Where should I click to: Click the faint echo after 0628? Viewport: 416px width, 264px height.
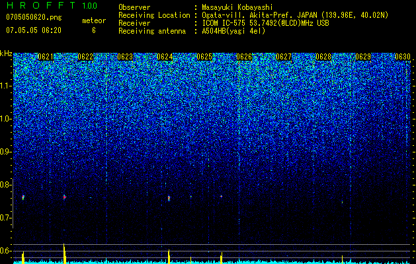pyautogui.click(x=342, y=202)
